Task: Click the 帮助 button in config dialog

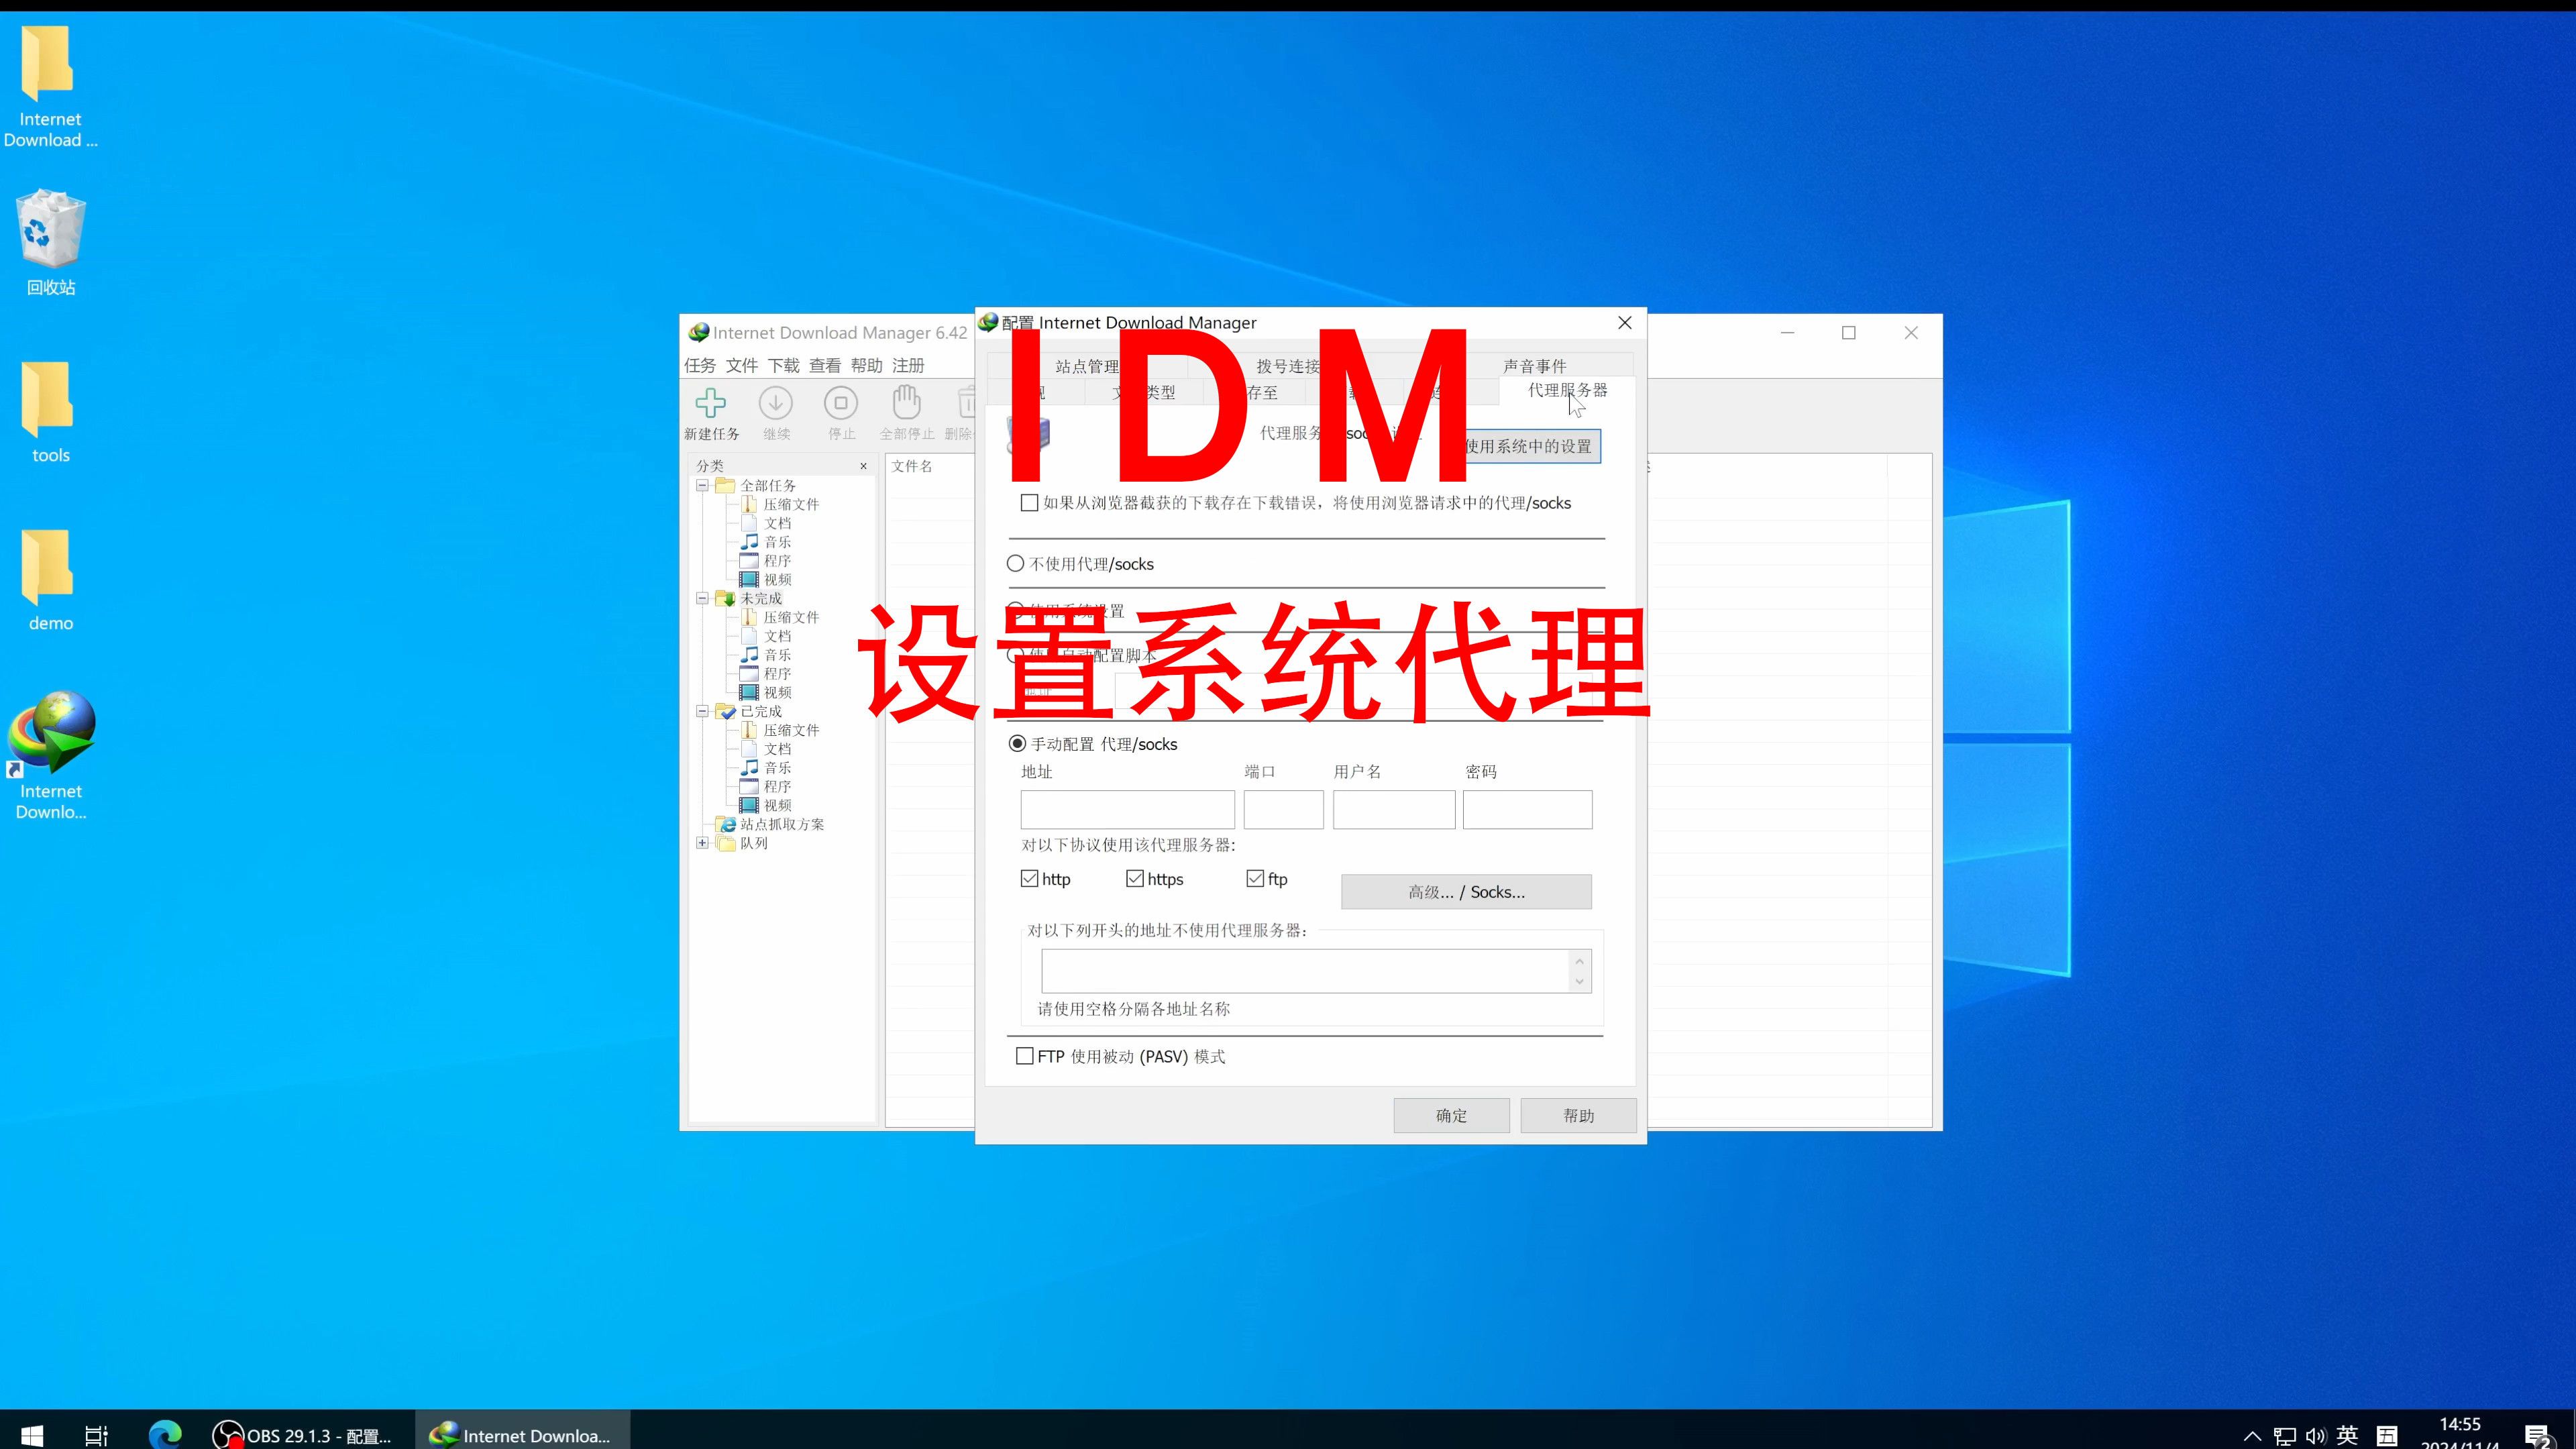Action: [1578, 1116]
